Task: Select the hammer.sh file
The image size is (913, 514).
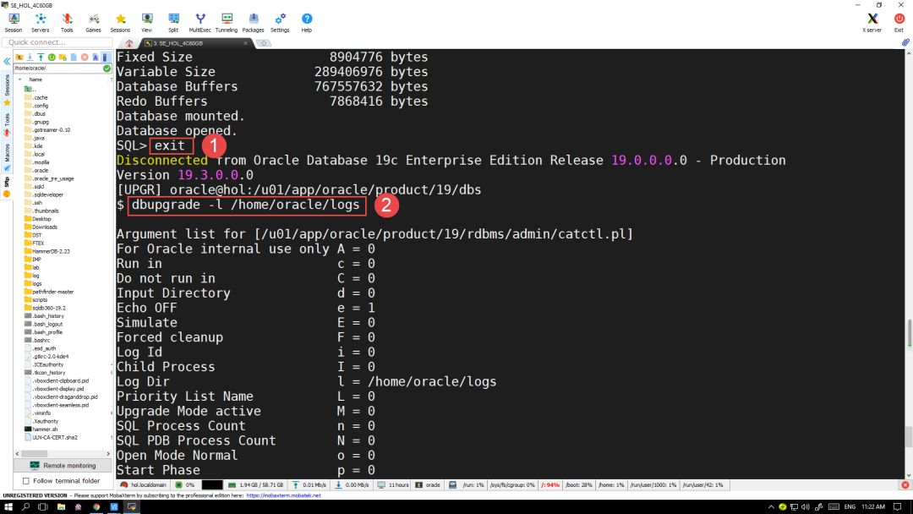Action: (41, 429)
